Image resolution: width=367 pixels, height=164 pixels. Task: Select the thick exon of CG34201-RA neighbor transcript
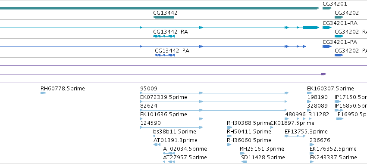pos(311,28)
